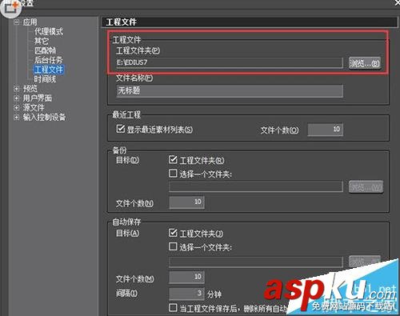The image size is (400, 316).
Task: Toggle autosave 工程文件夹(J) checkbox
Action: [x=173, y=233]
